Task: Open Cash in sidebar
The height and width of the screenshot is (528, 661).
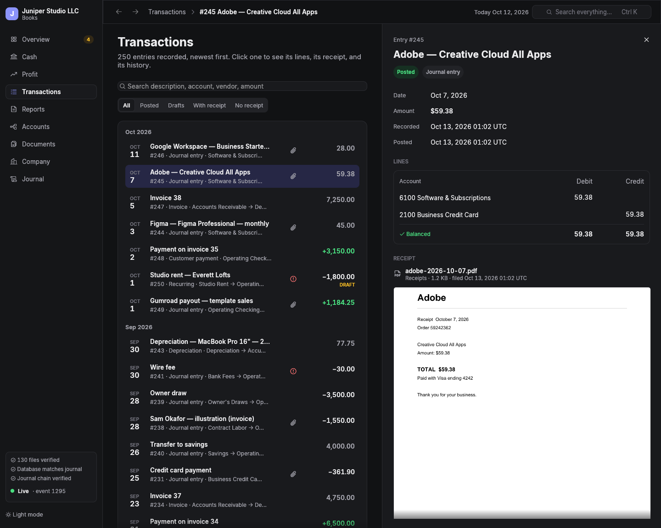Action: click(51, 57)
